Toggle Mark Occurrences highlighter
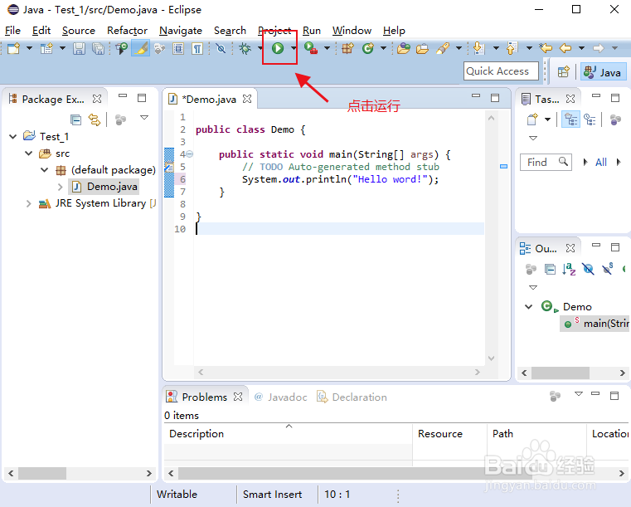Image resolution: width=631 pixels, height=507 pixels. 140,48
